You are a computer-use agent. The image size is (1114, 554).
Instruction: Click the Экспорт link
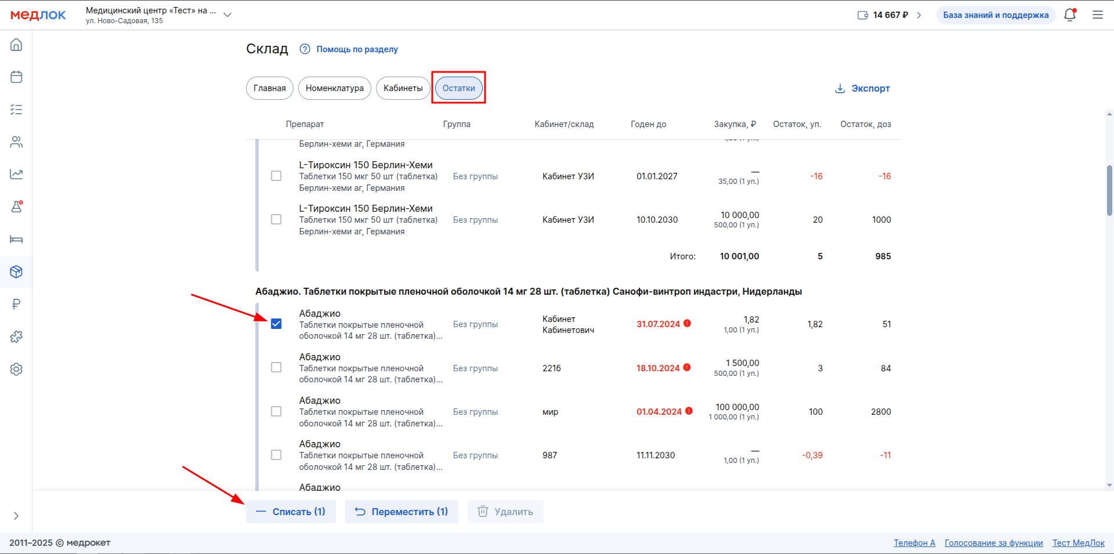(862, 88)
